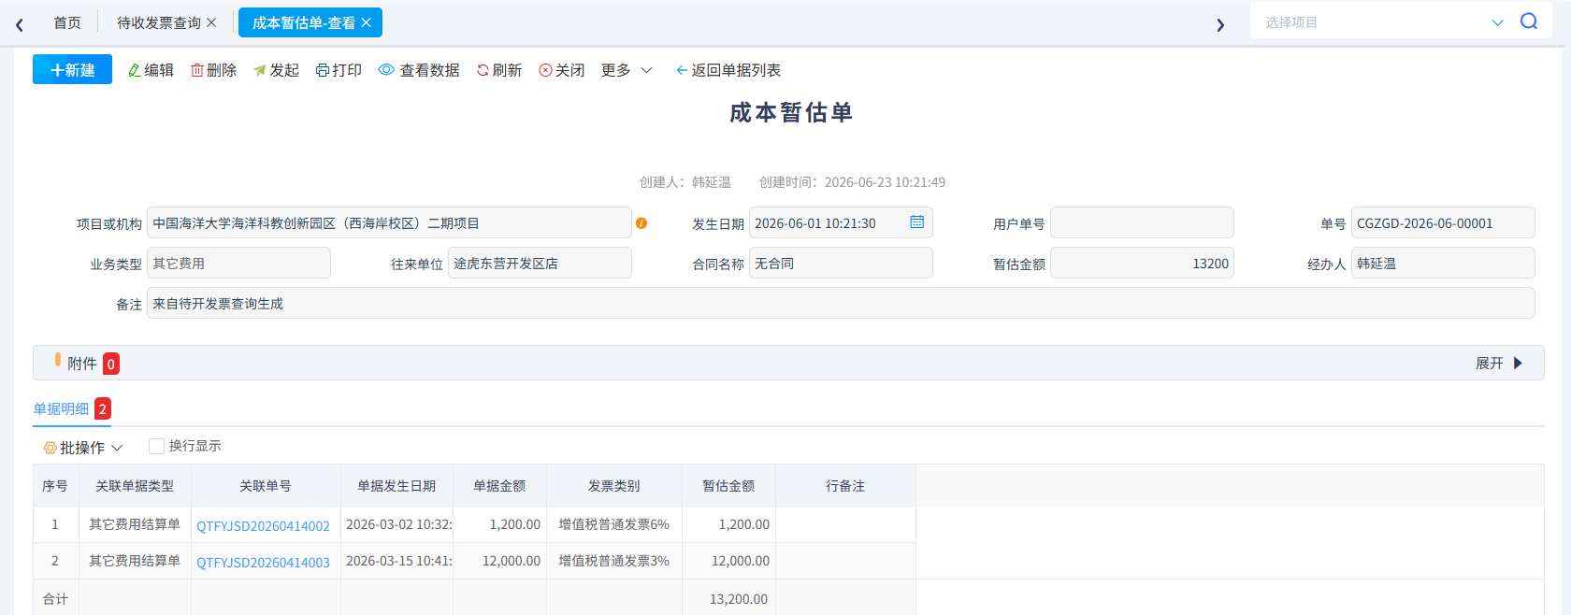Click the cell 增值税普通发票6%

point(614,524)
